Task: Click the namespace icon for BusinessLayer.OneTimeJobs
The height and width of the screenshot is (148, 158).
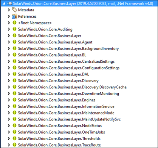Action: [x=14, y=132]
